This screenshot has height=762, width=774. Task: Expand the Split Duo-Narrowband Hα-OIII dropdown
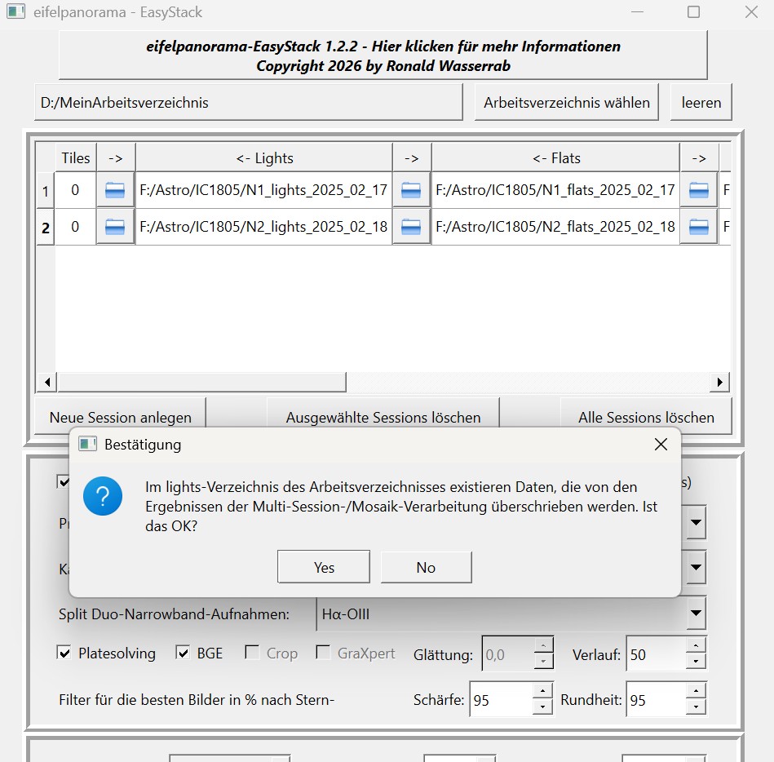696,614
